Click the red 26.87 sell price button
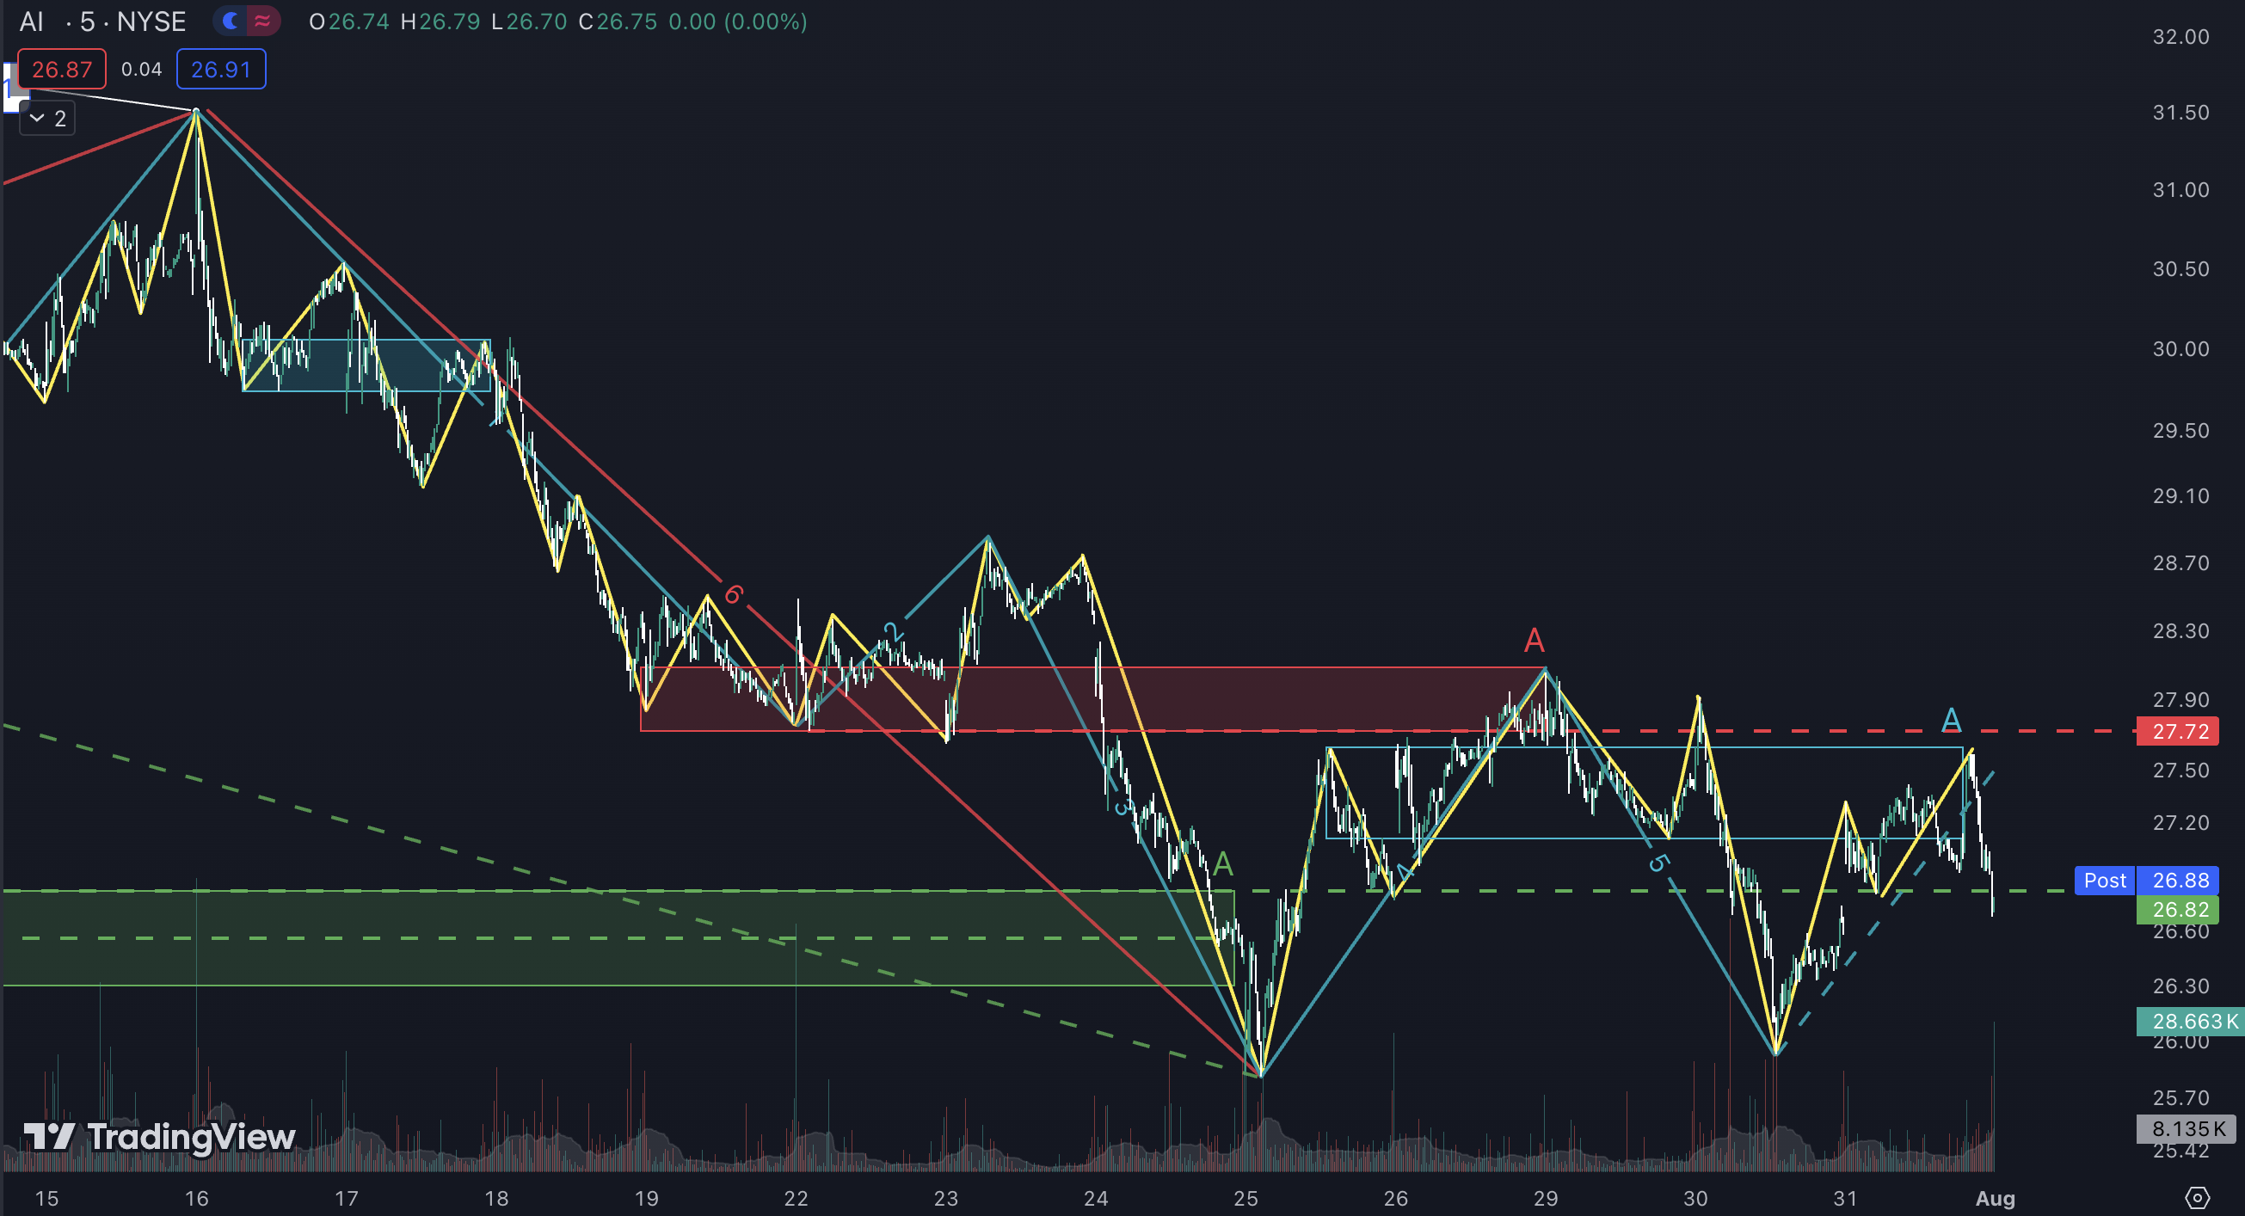This screenshot has height=1216, width=2245. [x=62, y=70]
